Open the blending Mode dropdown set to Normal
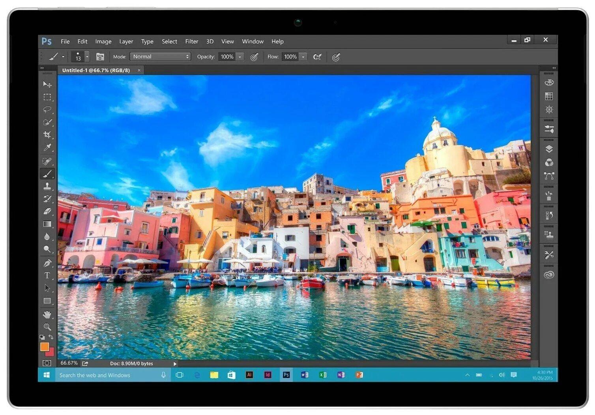The image size is (595, 415). 160,56
